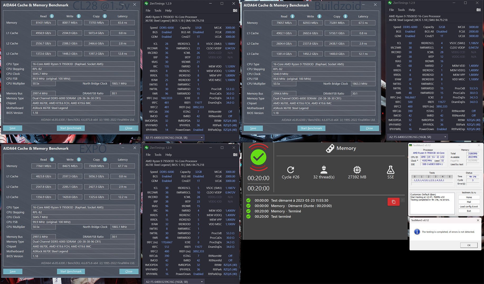Screen dimensions: 484x284
Task: Click the TestMem5 v0.12 title bar app icon
Action: 410,145
